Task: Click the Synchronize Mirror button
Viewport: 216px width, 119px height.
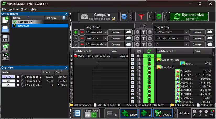Action: click(189, 16)
